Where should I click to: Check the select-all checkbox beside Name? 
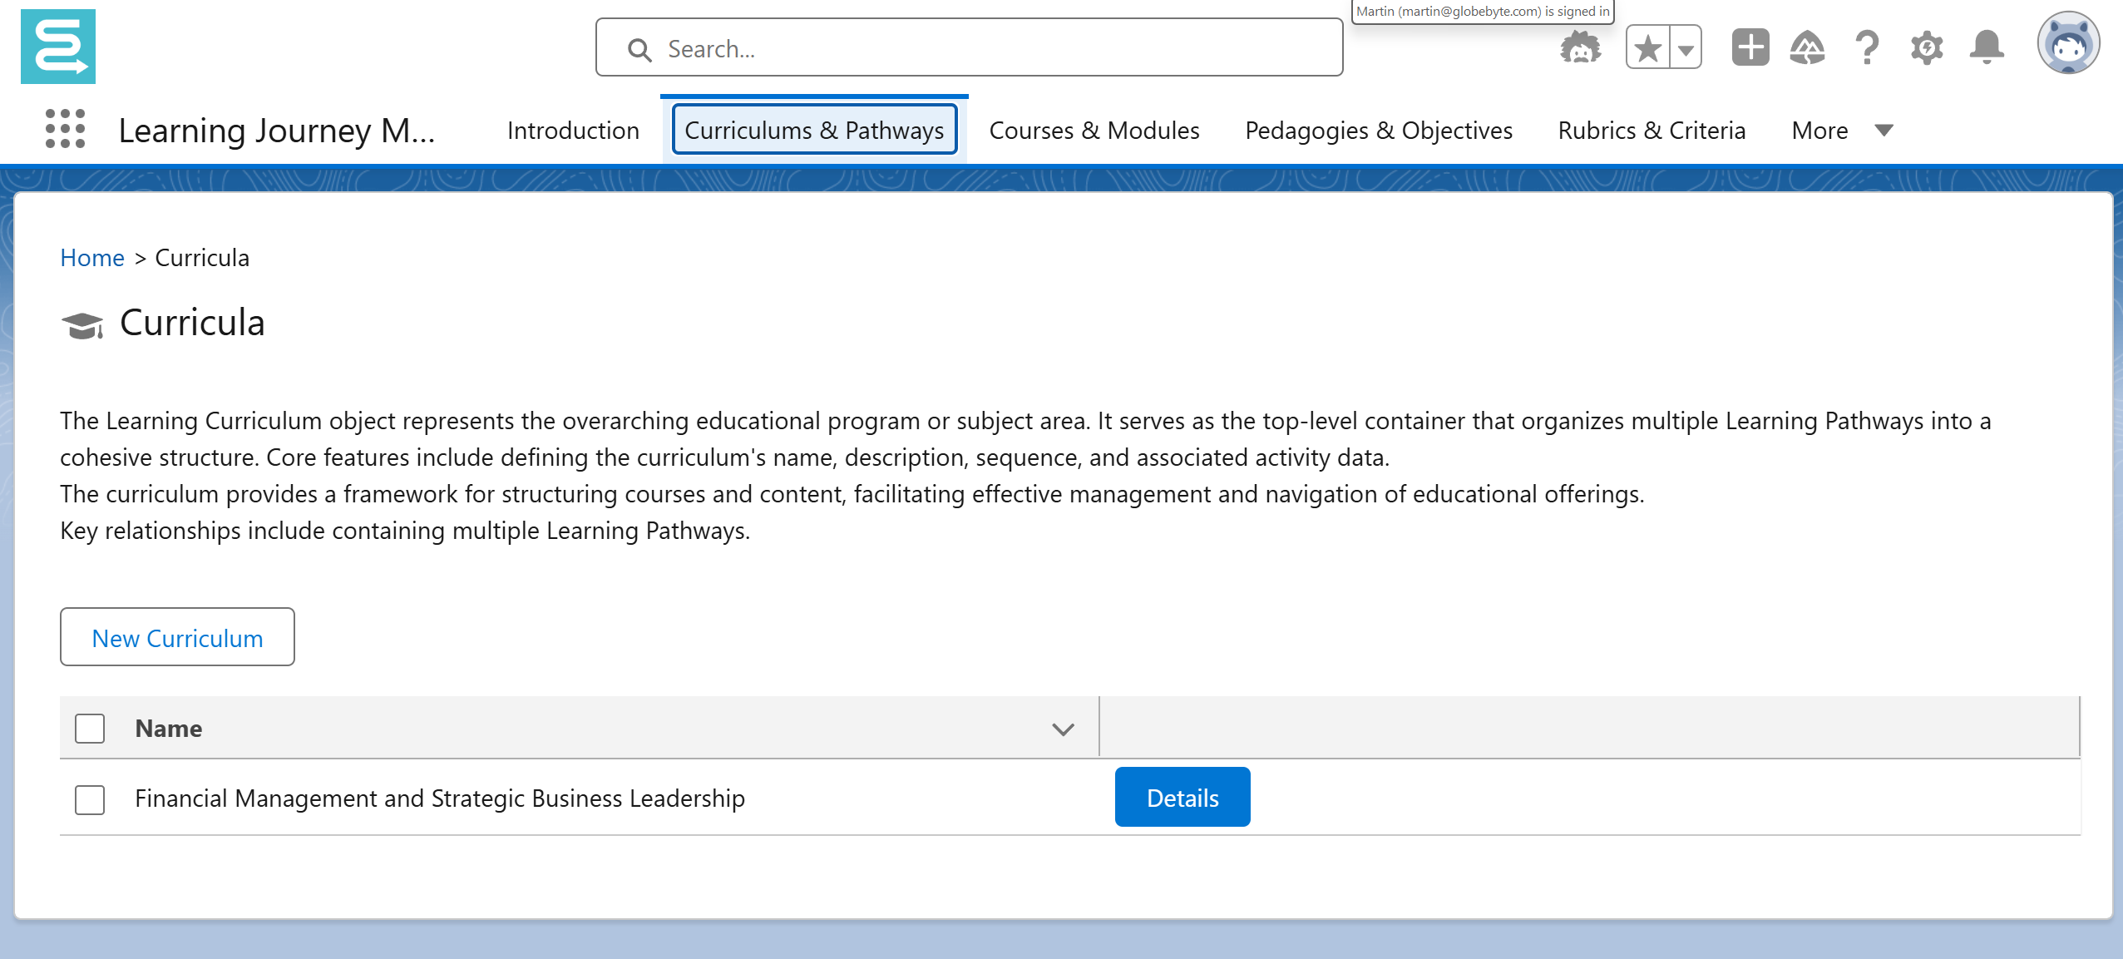90,729
